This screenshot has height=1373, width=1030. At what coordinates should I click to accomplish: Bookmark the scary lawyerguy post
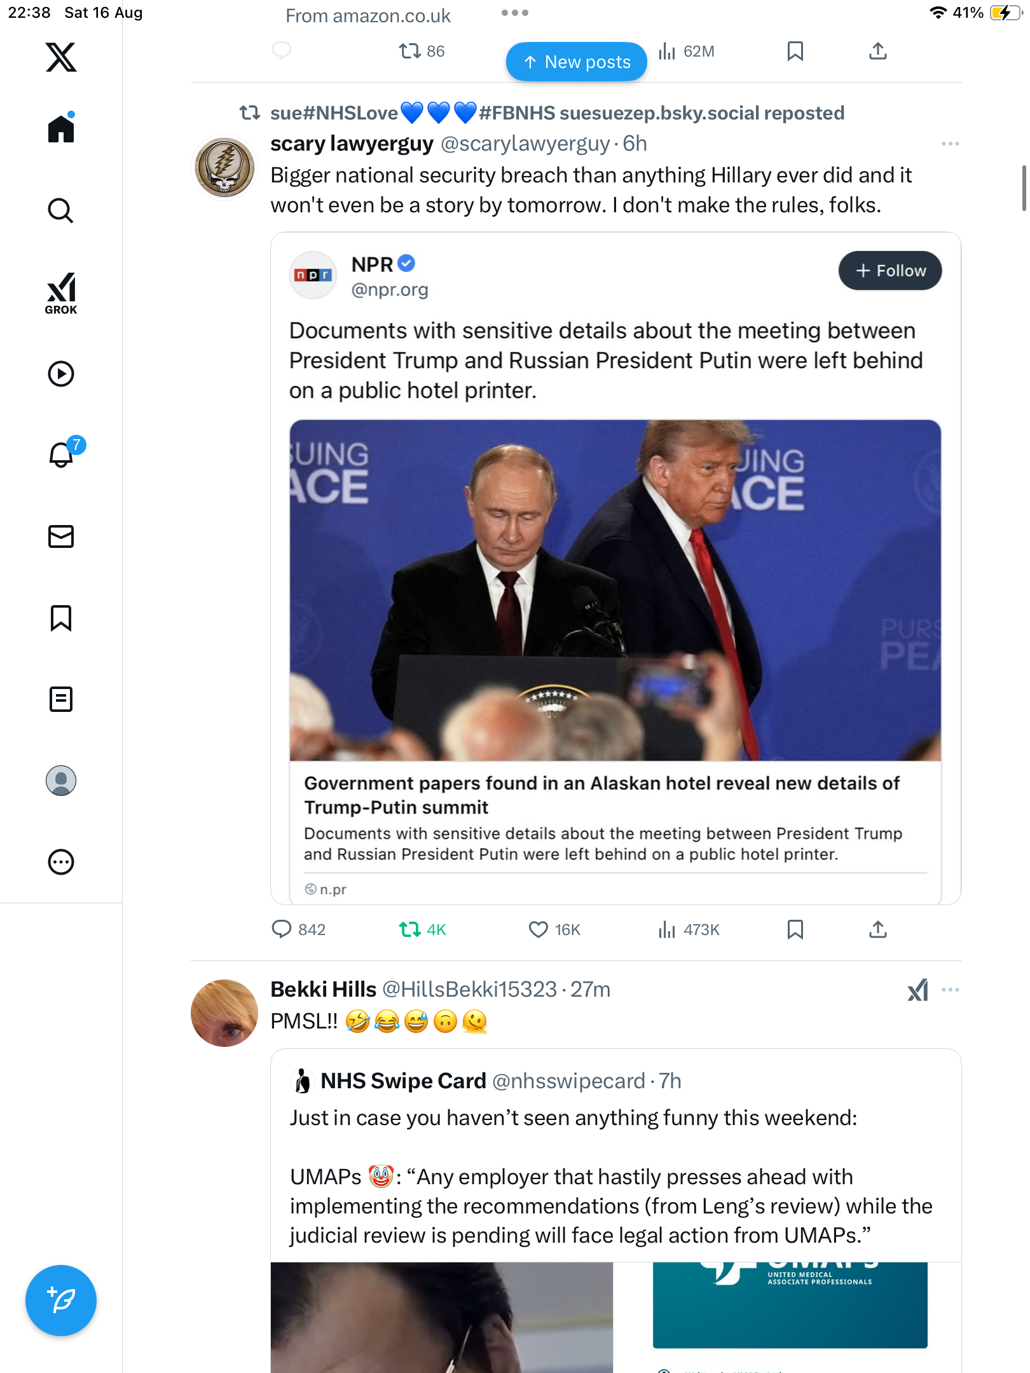point(795,930)
